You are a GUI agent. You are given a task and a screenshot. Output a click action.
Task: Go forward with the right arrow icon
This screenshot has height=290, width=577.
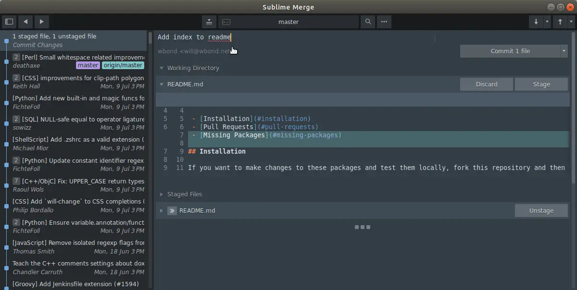(42, 22)
